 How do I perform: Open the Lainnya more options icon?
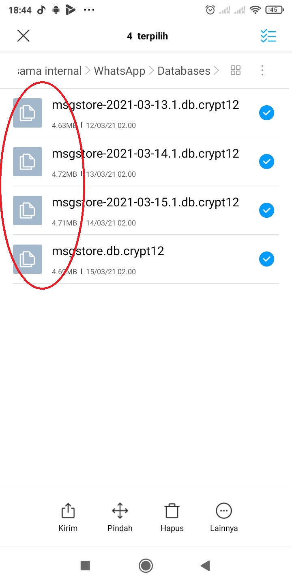(x=224, y=511)
